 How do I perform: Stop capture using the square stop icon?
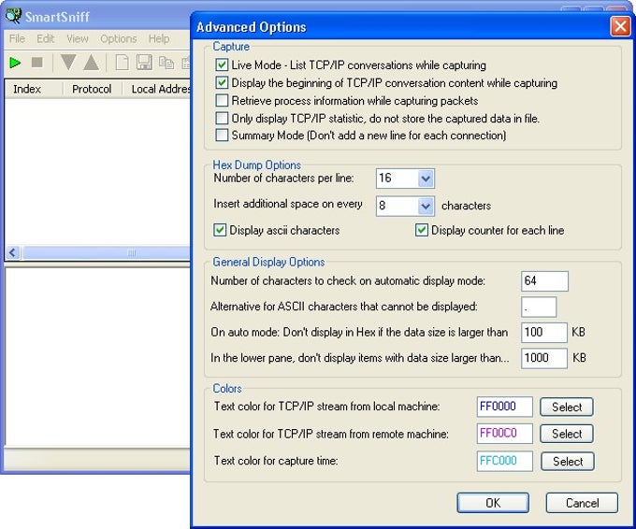click(36, 63)
